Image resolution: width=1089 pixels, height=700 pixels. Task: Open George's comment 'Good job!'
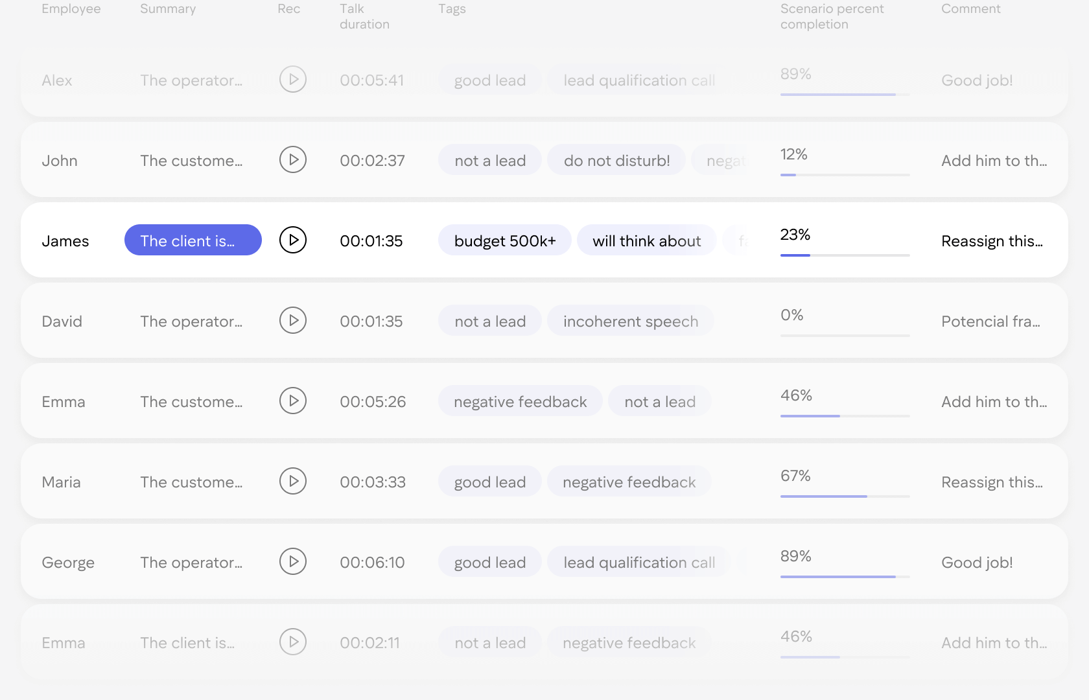[x=977, y=563]
